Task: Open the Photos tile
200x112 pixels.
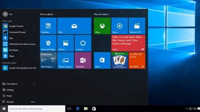Action: (x=65, y=43)
